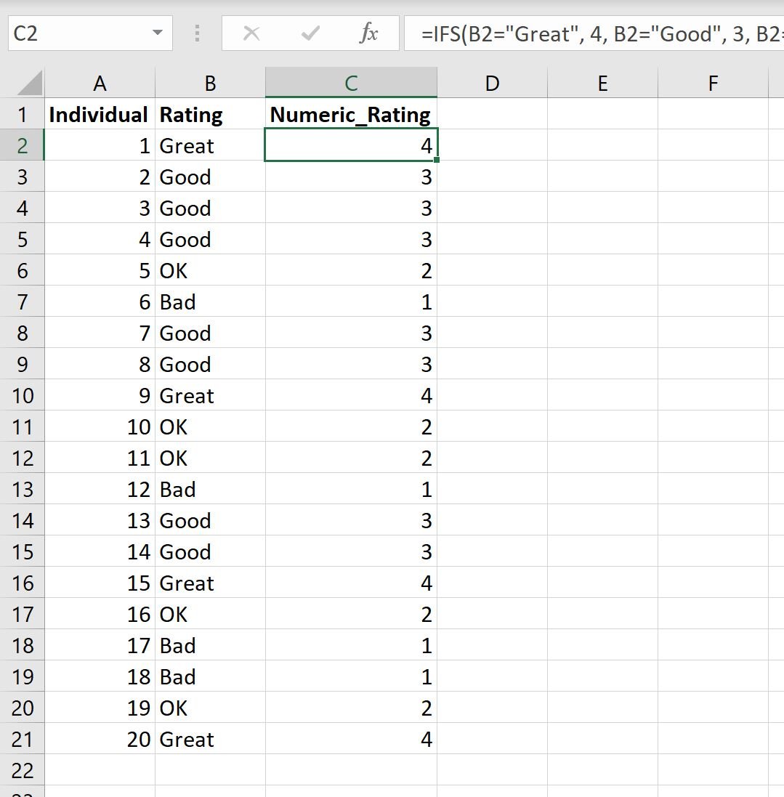
Task: Click Individual number 20 cell
Action: coord(100,739)
